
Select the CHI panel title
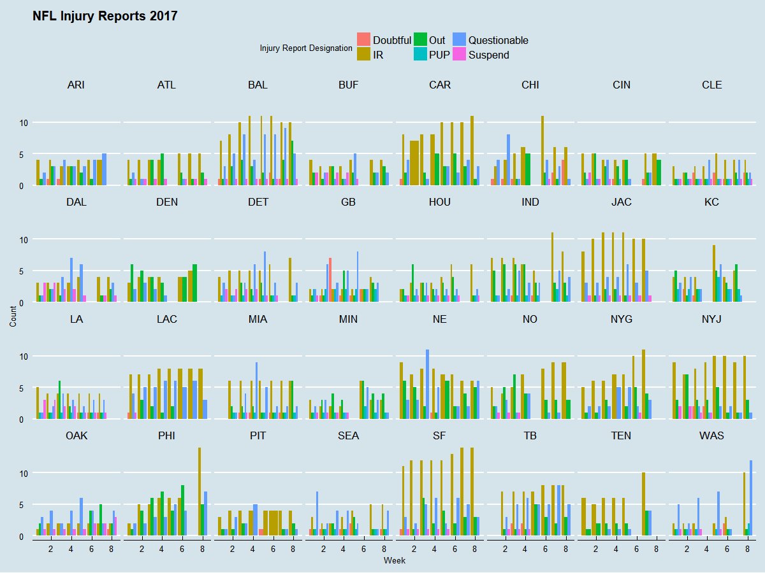[x=530, y=85]
